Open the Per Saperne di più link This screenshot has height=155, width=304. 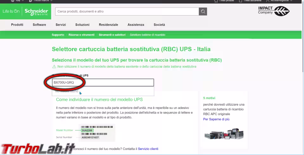[x=216, y=119]
